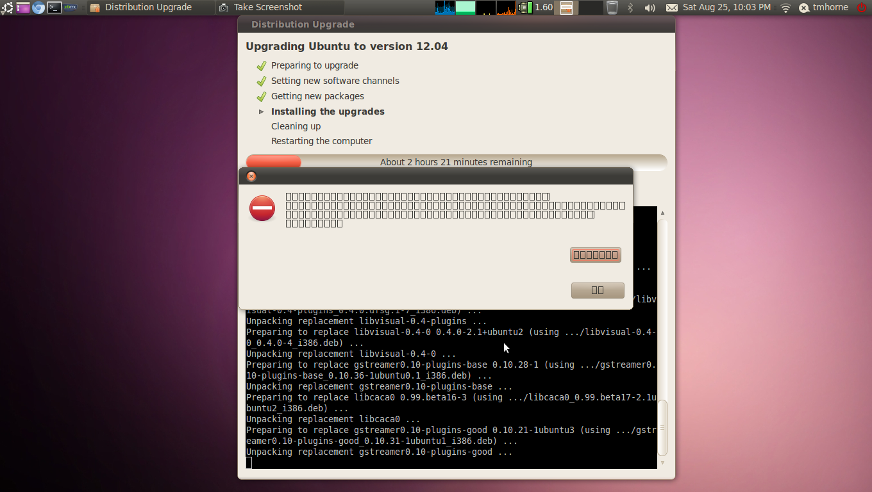The image size is (872, 492).
Task: Click 'Cleaning up' step text
Action: click(296, 126)
